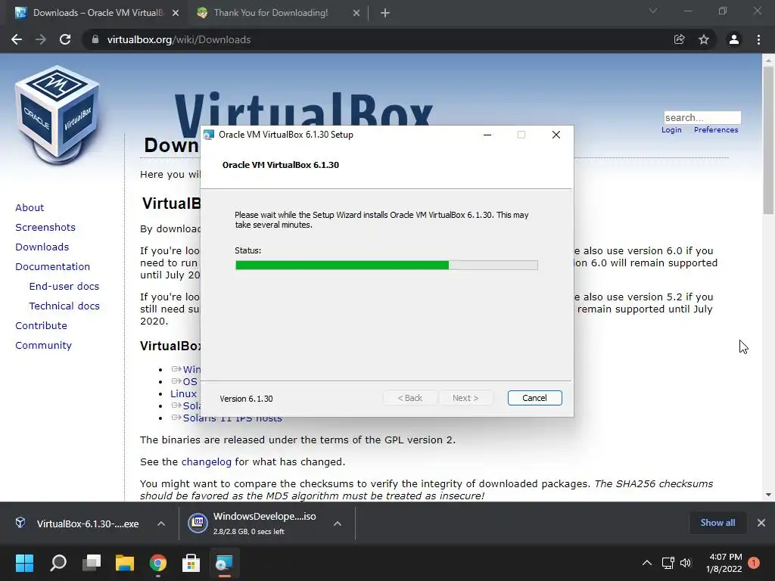
Task: Expand options for WindowsDeveloper iso download
Action: [338, 524]
